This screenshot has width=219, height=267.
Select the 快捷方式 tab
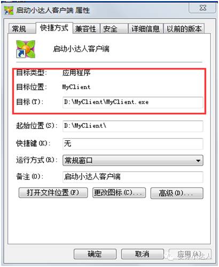(54, 28)
